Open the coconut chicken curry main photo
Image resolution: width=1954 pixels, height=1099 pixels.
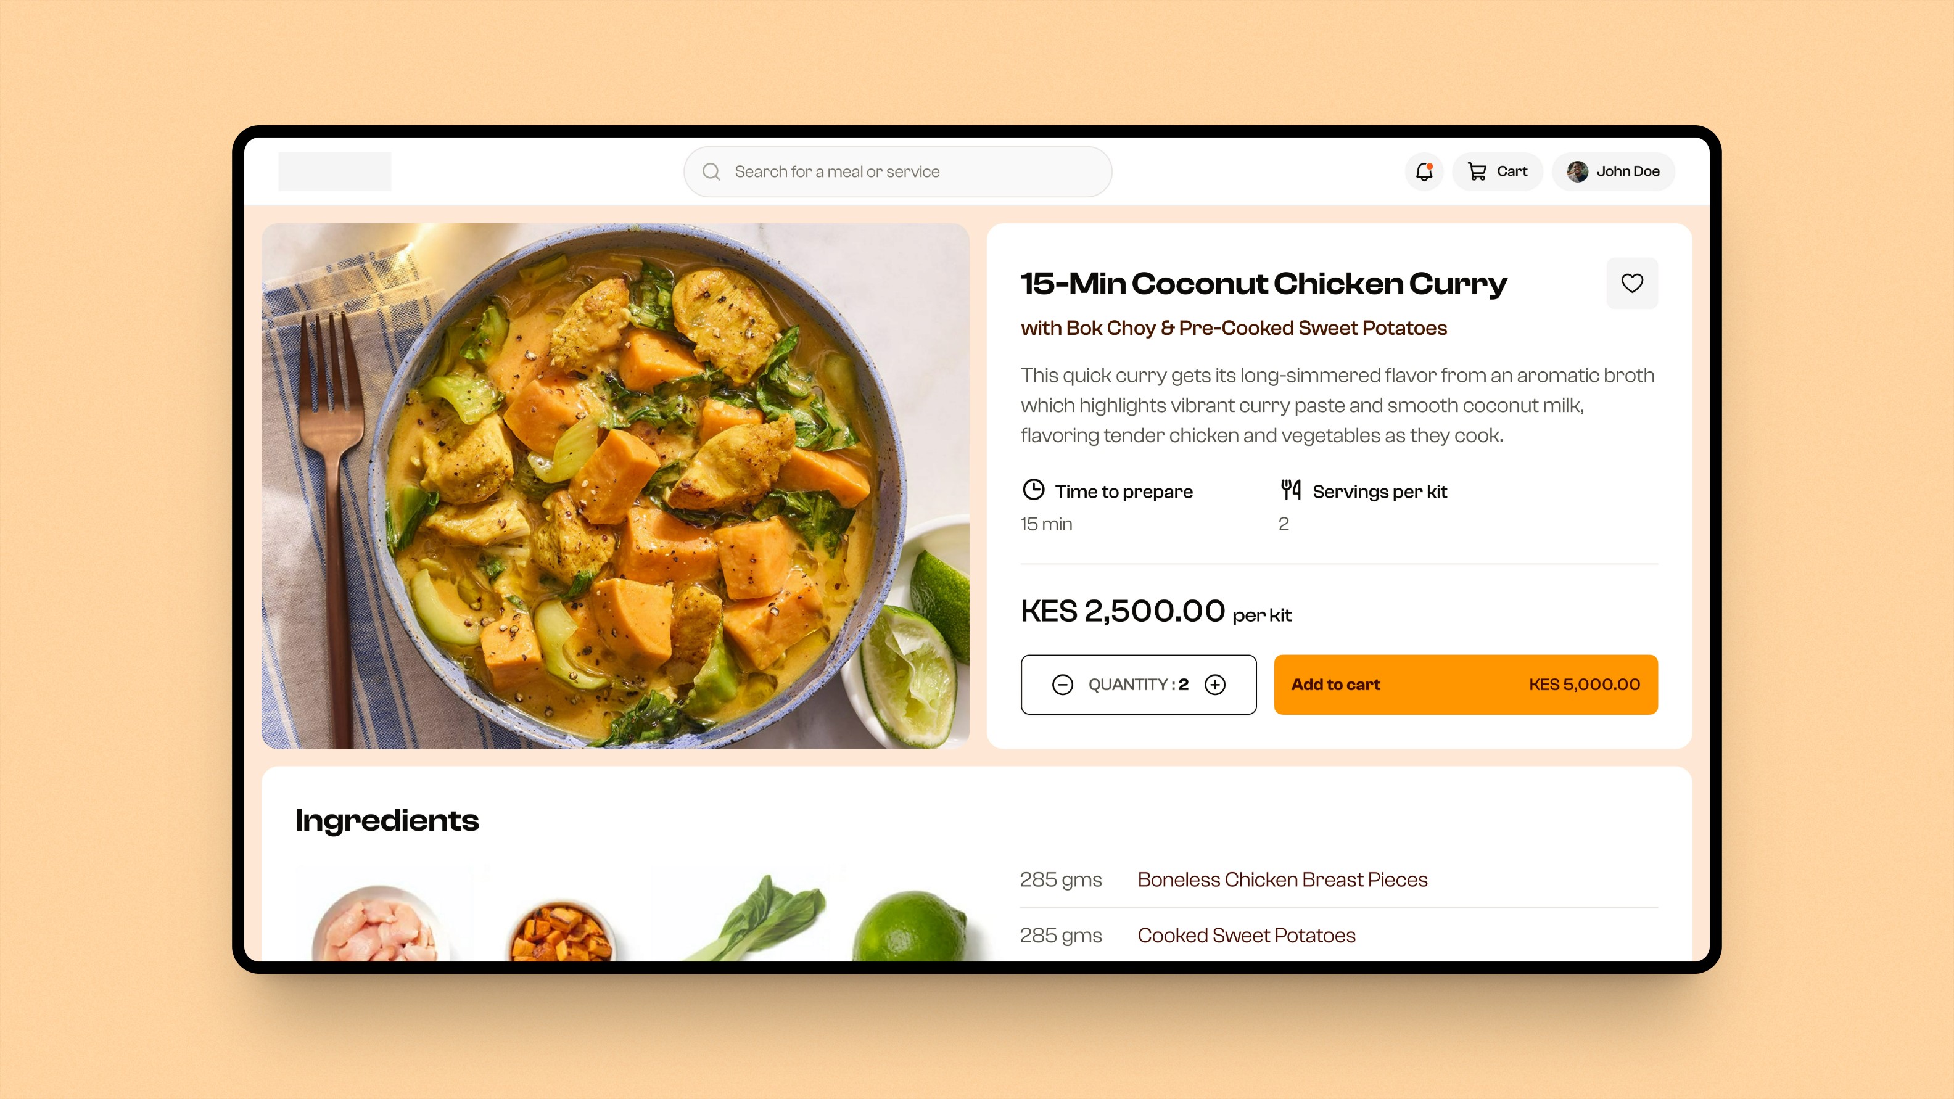(615, 486)
